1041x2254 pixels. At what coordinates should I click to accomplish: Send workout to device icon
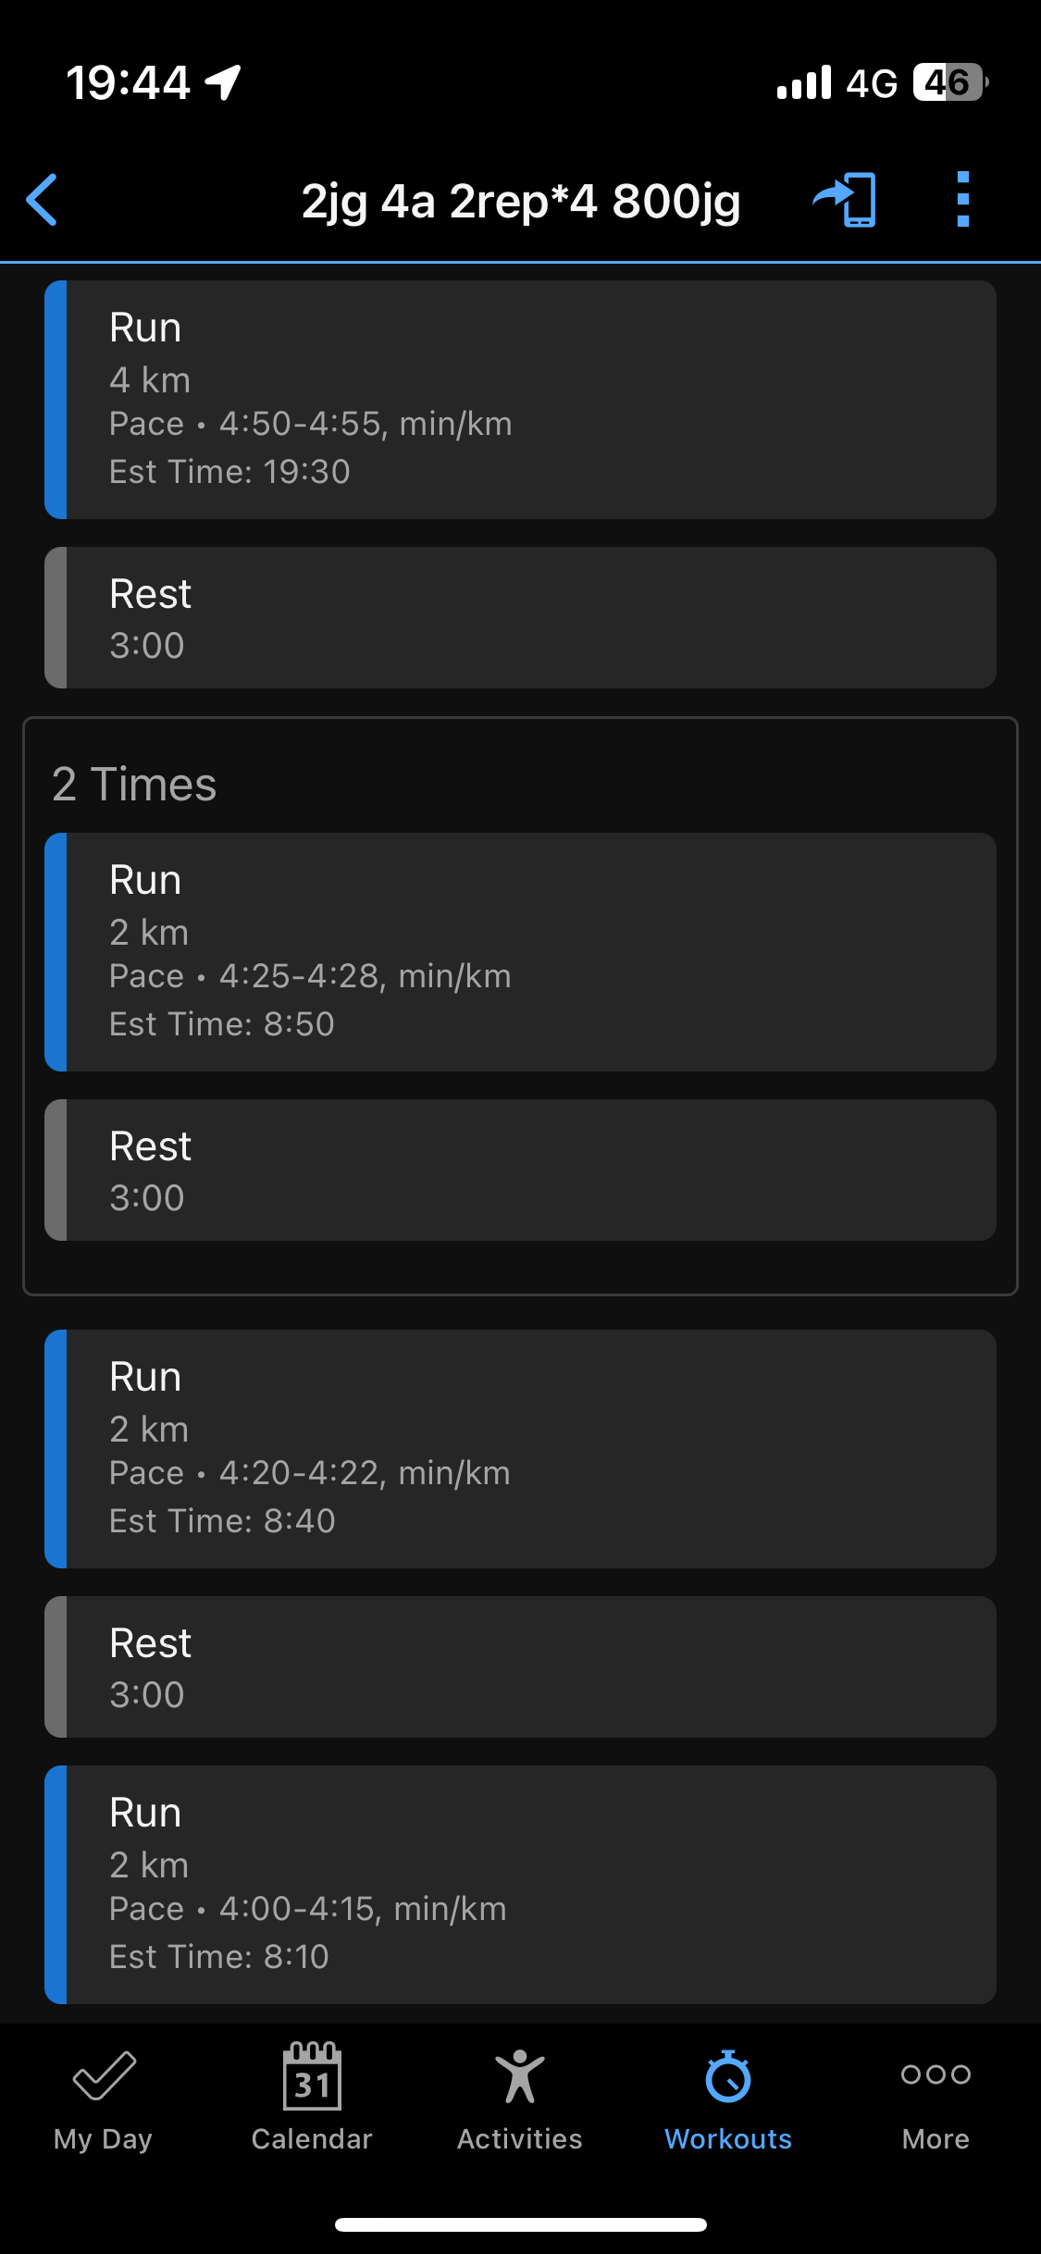click(x=846, y=200)
